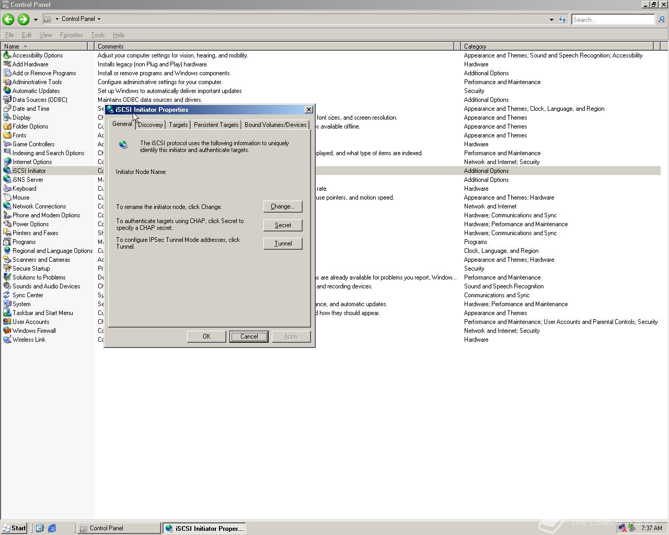Open the Edit menu
The image size is (669, 535).
(x=27, y=35)
